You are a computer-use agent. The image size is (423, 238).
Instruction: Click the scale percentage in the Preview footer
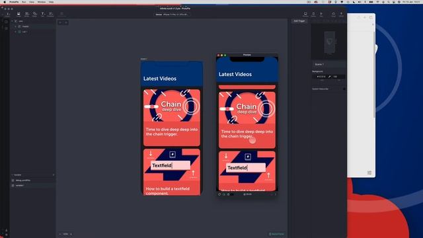pyautogui.click(x=247, y=194)
